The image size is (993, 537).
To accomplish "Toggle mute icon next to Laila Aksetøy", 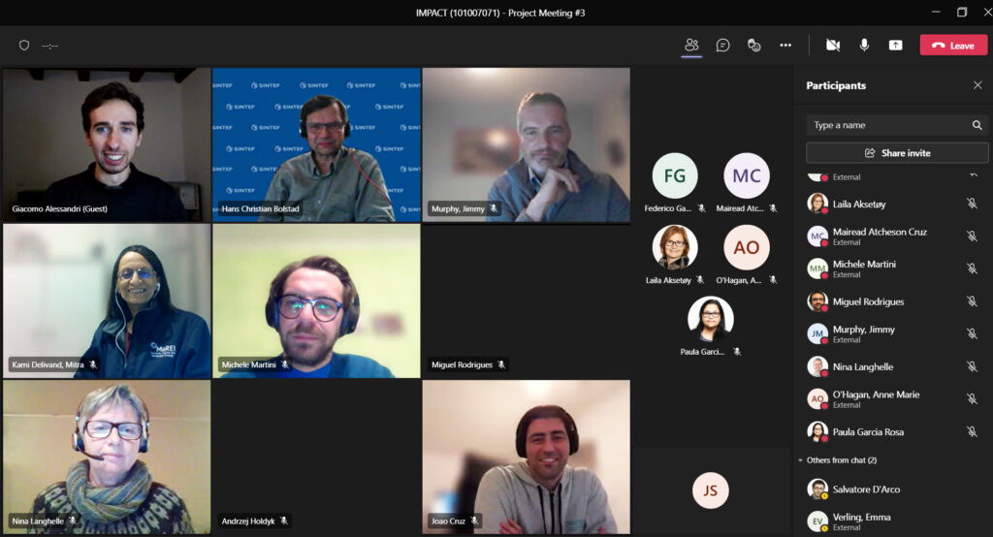I will pos(972,204).
